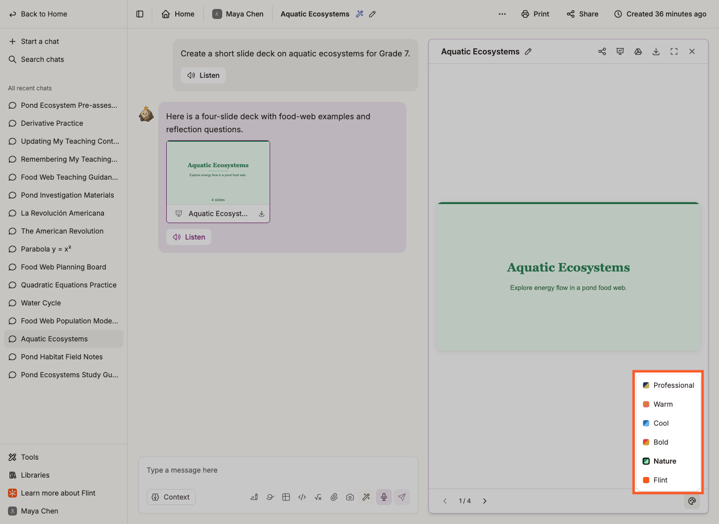The width and height of the screenshot is (719, 524).
Task: Click the Type a message here field
Action: click(x=278, y=470)
